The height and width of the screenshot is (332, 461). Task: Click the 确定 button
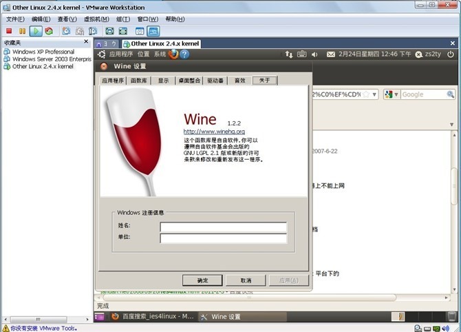(202, 280)
